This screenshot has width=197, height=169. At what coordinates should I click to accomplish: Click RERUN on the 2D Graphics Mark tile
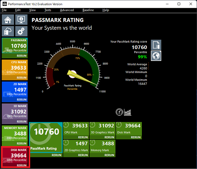(x=83, y=155)
